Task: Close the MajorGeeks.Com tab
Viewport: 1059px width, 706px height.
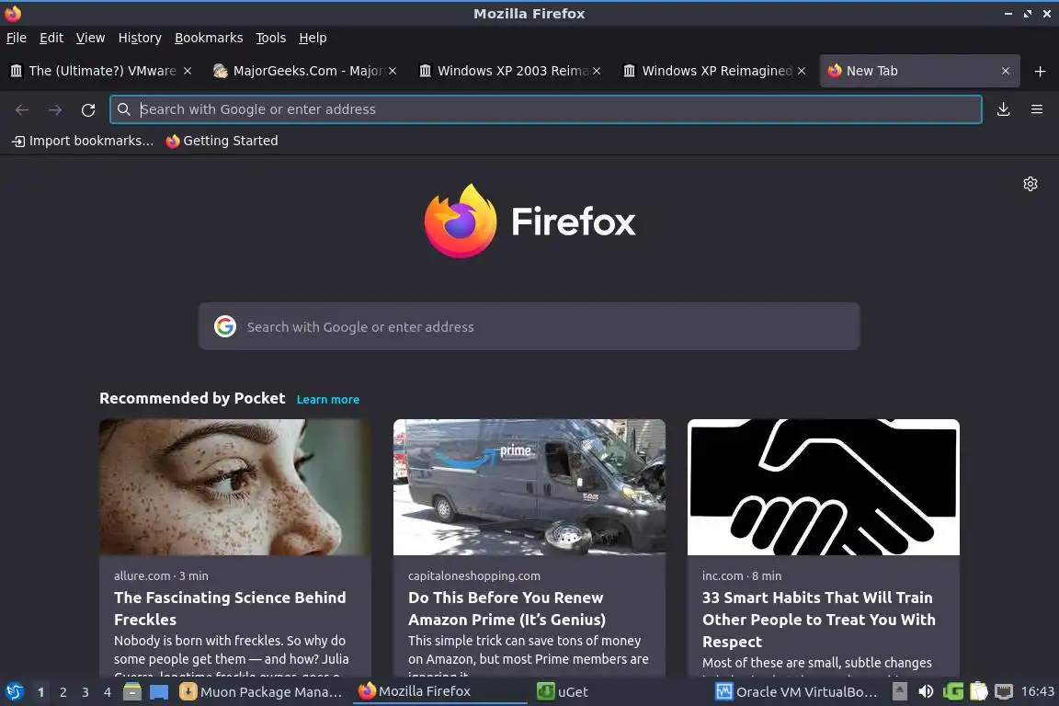Action: pos(393,71)
